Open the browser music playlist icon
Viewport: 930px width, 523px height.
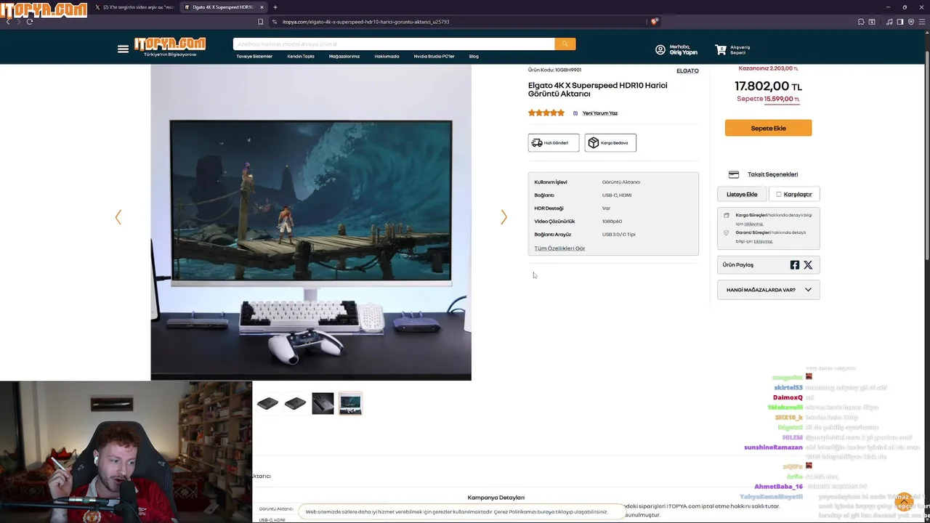(889, 22)
